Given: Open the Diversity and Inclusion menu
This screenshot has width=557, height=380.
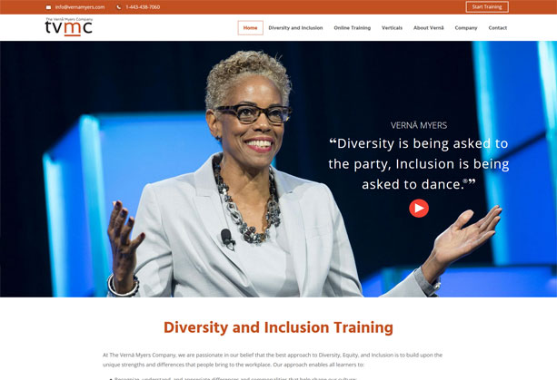Looking at the screenshot, I should click(x=295, y=27).
